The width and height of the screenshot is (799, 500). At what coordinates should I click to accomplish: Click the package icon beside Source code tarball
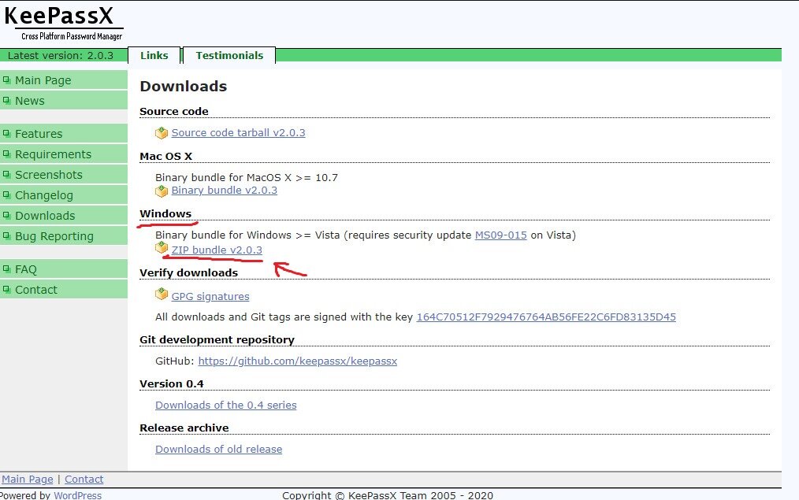(x=162, y=133)
